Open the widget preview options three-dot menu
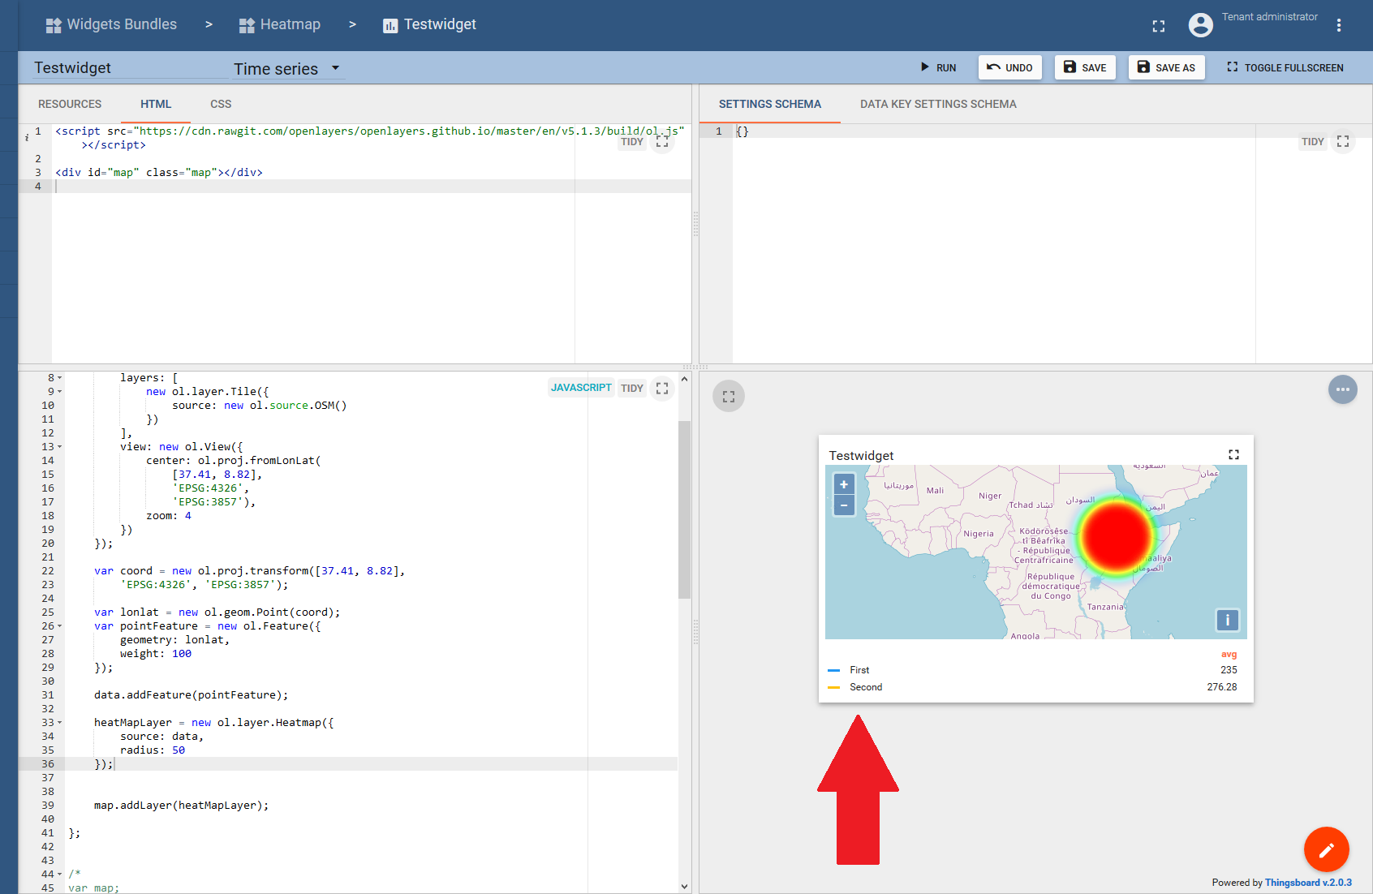Image resolution: width=1373 pixels, height=894 pixels. (1343, 389)
